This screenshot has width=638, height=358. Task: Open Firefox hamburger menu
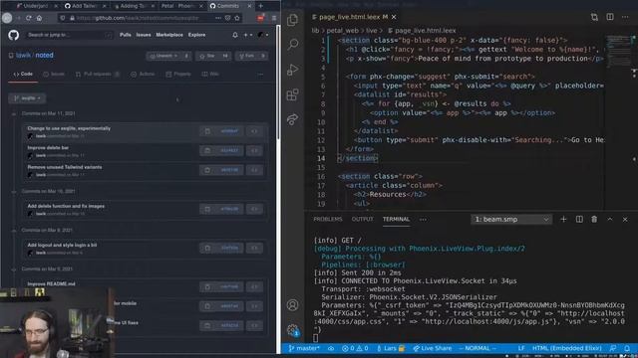pos(274,18)
